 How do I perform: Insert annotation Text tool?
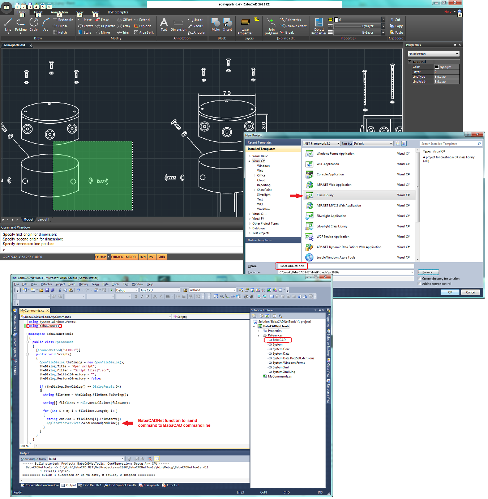click(164, 25)
